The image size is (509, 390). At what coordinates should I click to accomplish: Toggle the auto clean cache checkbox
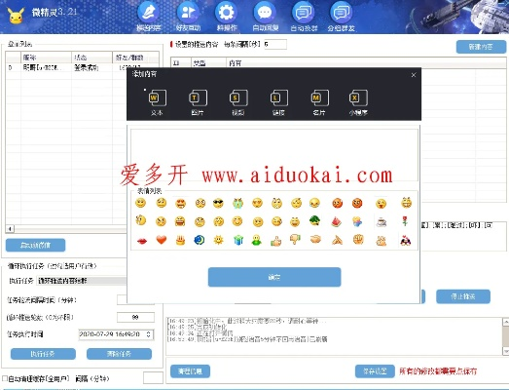(x=5, y=378)
